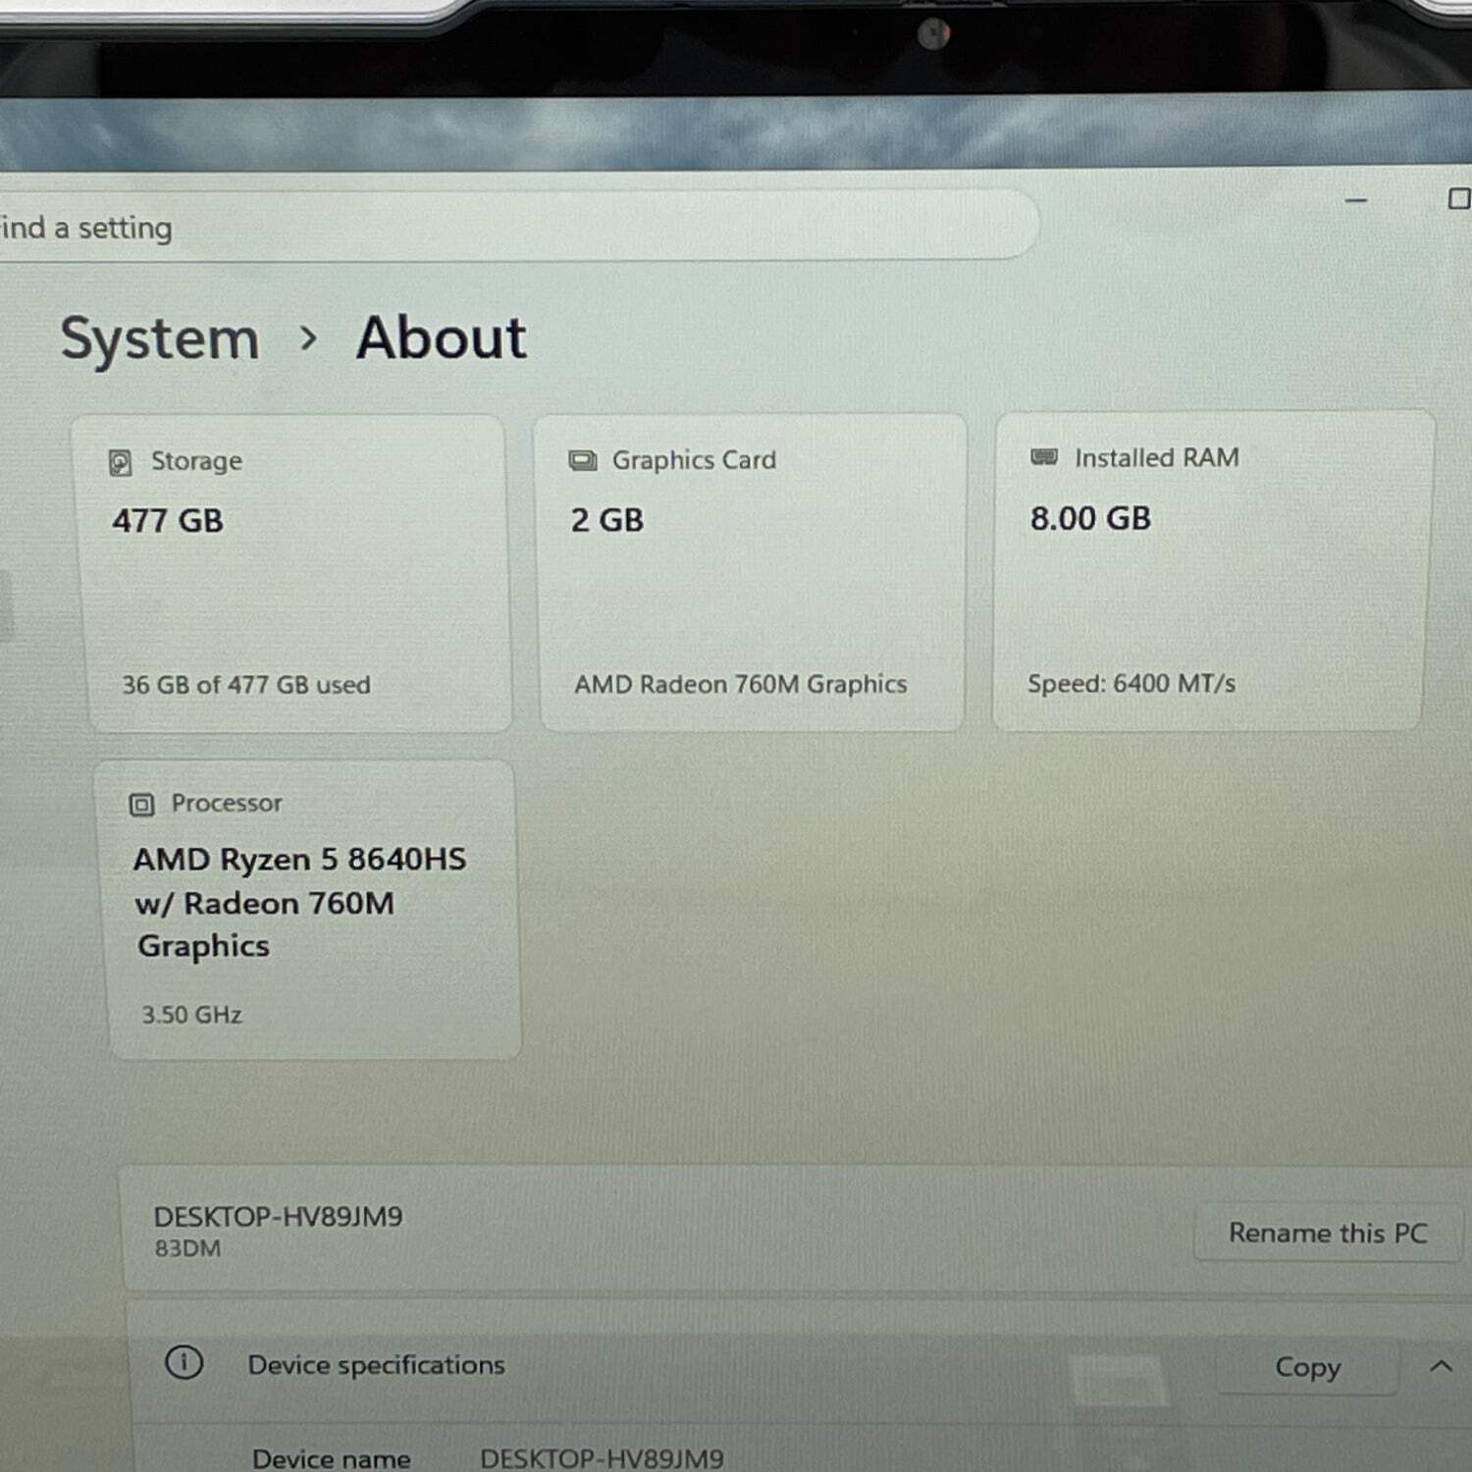Collapse the Device specifications section chevron
1472x1472 pixels.
[x=1441, y=1366]
